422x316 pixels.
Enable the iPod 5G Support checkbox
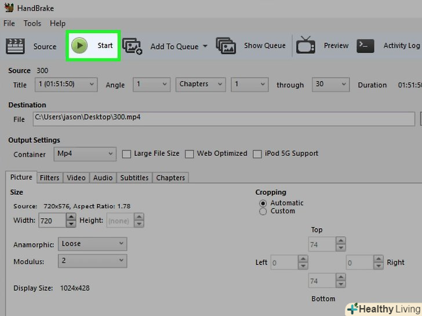click(x=257, y=154)
